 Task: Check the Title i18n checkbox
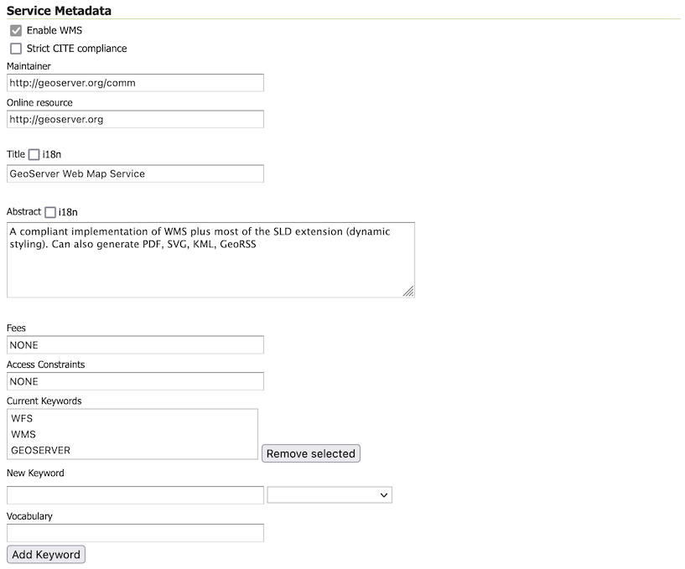(x=34, y=154)
